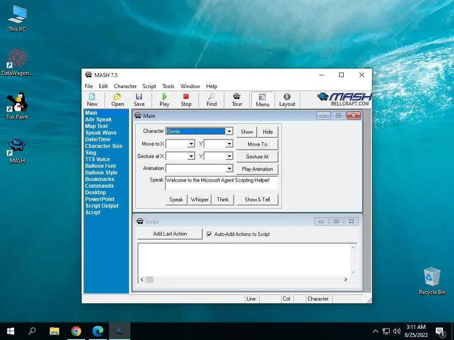Click the MASH taskbar button
Screen dimensions: 454x340
click(x=120, y=331)
